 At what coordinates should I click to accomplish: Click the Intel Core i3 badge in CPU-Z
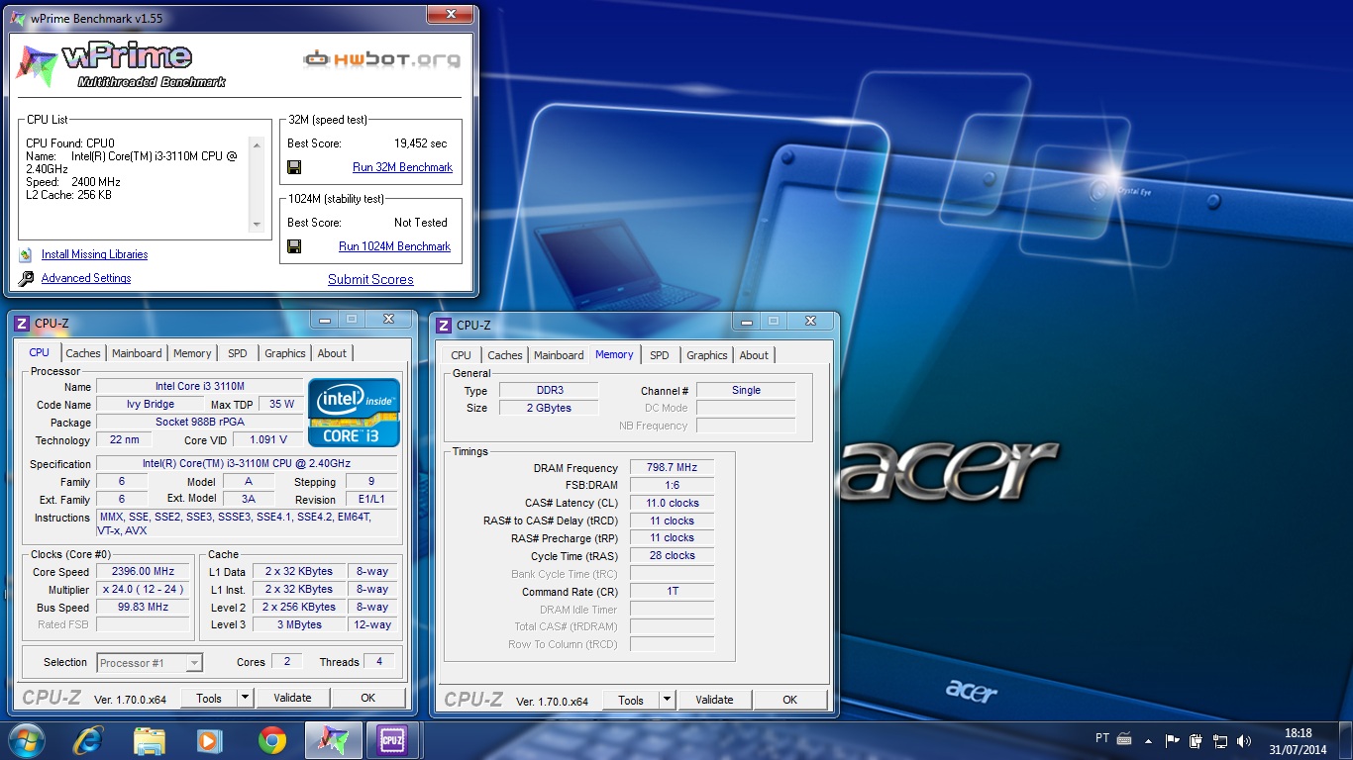(354, 413)
